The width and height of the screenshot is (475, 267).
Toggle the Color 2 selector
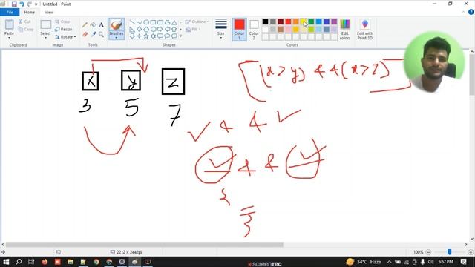254,30
